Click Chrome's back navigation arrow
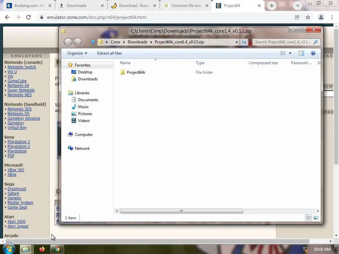The width and height of the screenshot is (339, 254). coord(7,17)
